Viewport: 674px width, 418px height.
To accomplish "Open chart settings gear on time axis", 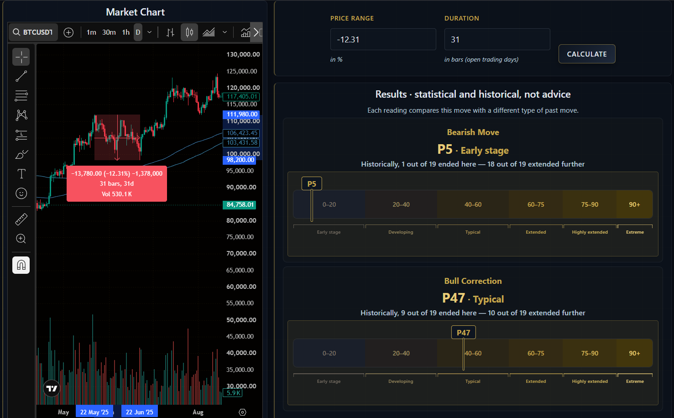I will coord(243,412).
